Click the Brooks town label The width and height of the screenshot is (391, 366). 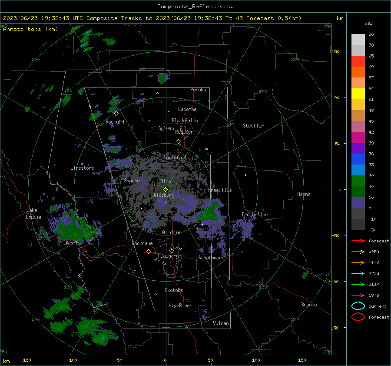[309, 305]
